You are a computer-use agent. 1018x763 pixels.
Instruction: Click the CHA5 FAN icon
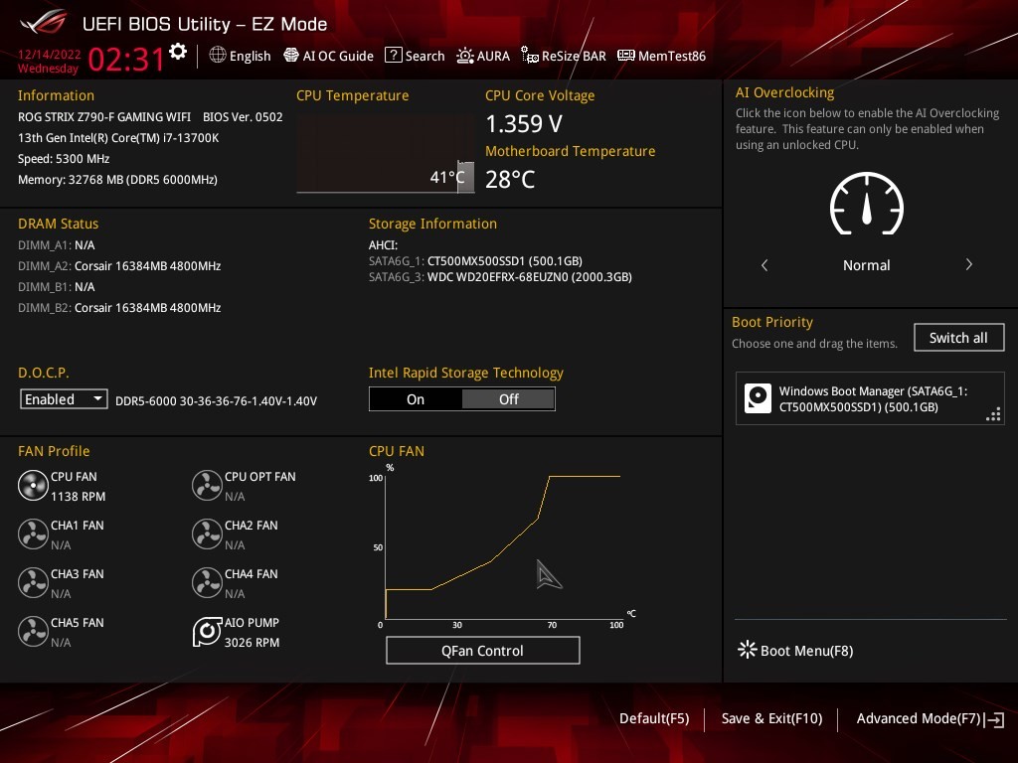pyautogui.click(x=33, y=631)
